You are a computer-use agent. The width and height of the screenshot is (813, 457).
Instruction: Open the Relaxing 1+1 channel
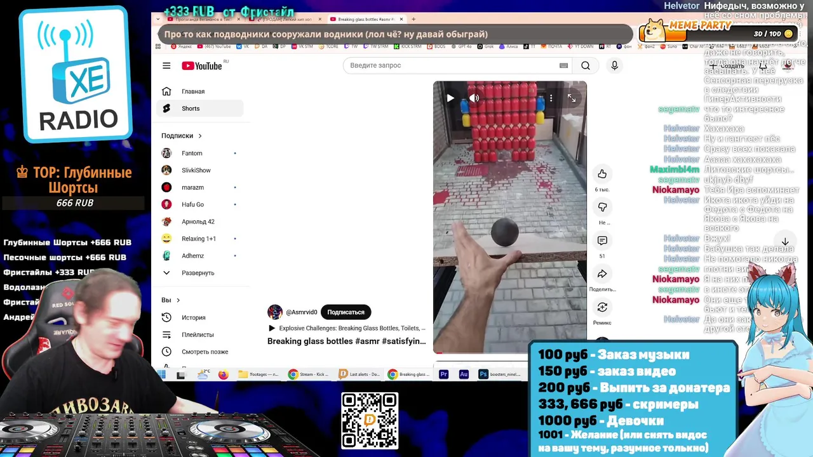199,239
